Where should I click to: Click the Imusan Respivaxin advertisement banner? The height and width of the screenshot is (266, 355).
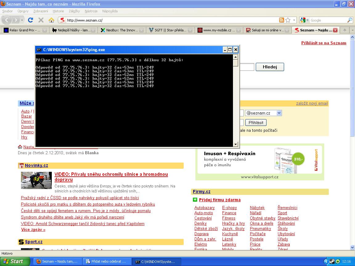click(x=259, y=162)
